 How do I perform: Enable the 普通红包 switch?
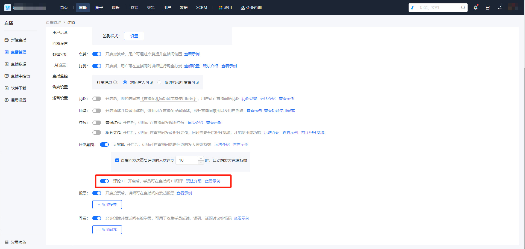[x=97, y=123]
